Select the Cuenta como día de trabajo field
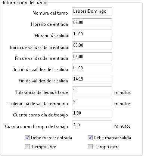 [x=92, y=113]
